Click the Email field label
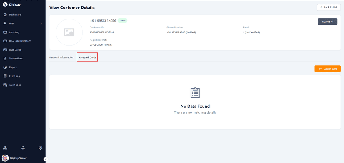344x163 pixels. (246, 28)
